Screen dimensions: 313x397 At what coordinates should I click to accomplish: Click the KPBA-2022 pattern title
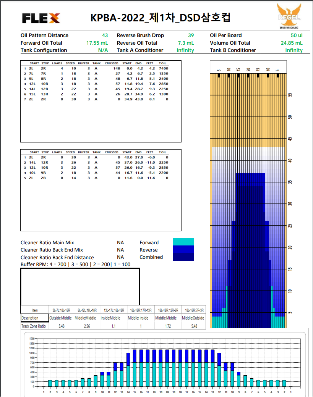coord(160,18)
